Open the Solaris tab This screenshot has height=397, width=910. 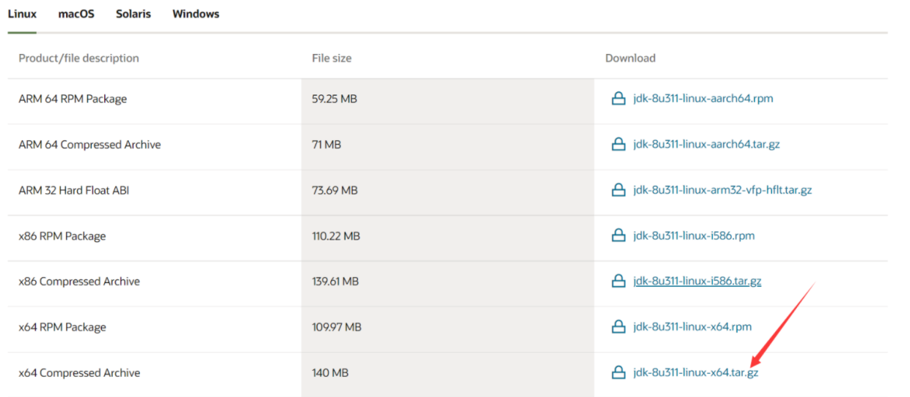click(133, 14)
